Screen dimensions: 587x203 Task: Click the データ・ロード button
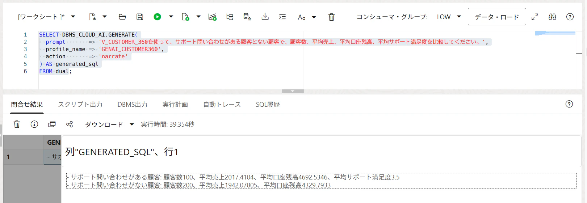click(x=497, y=17)
